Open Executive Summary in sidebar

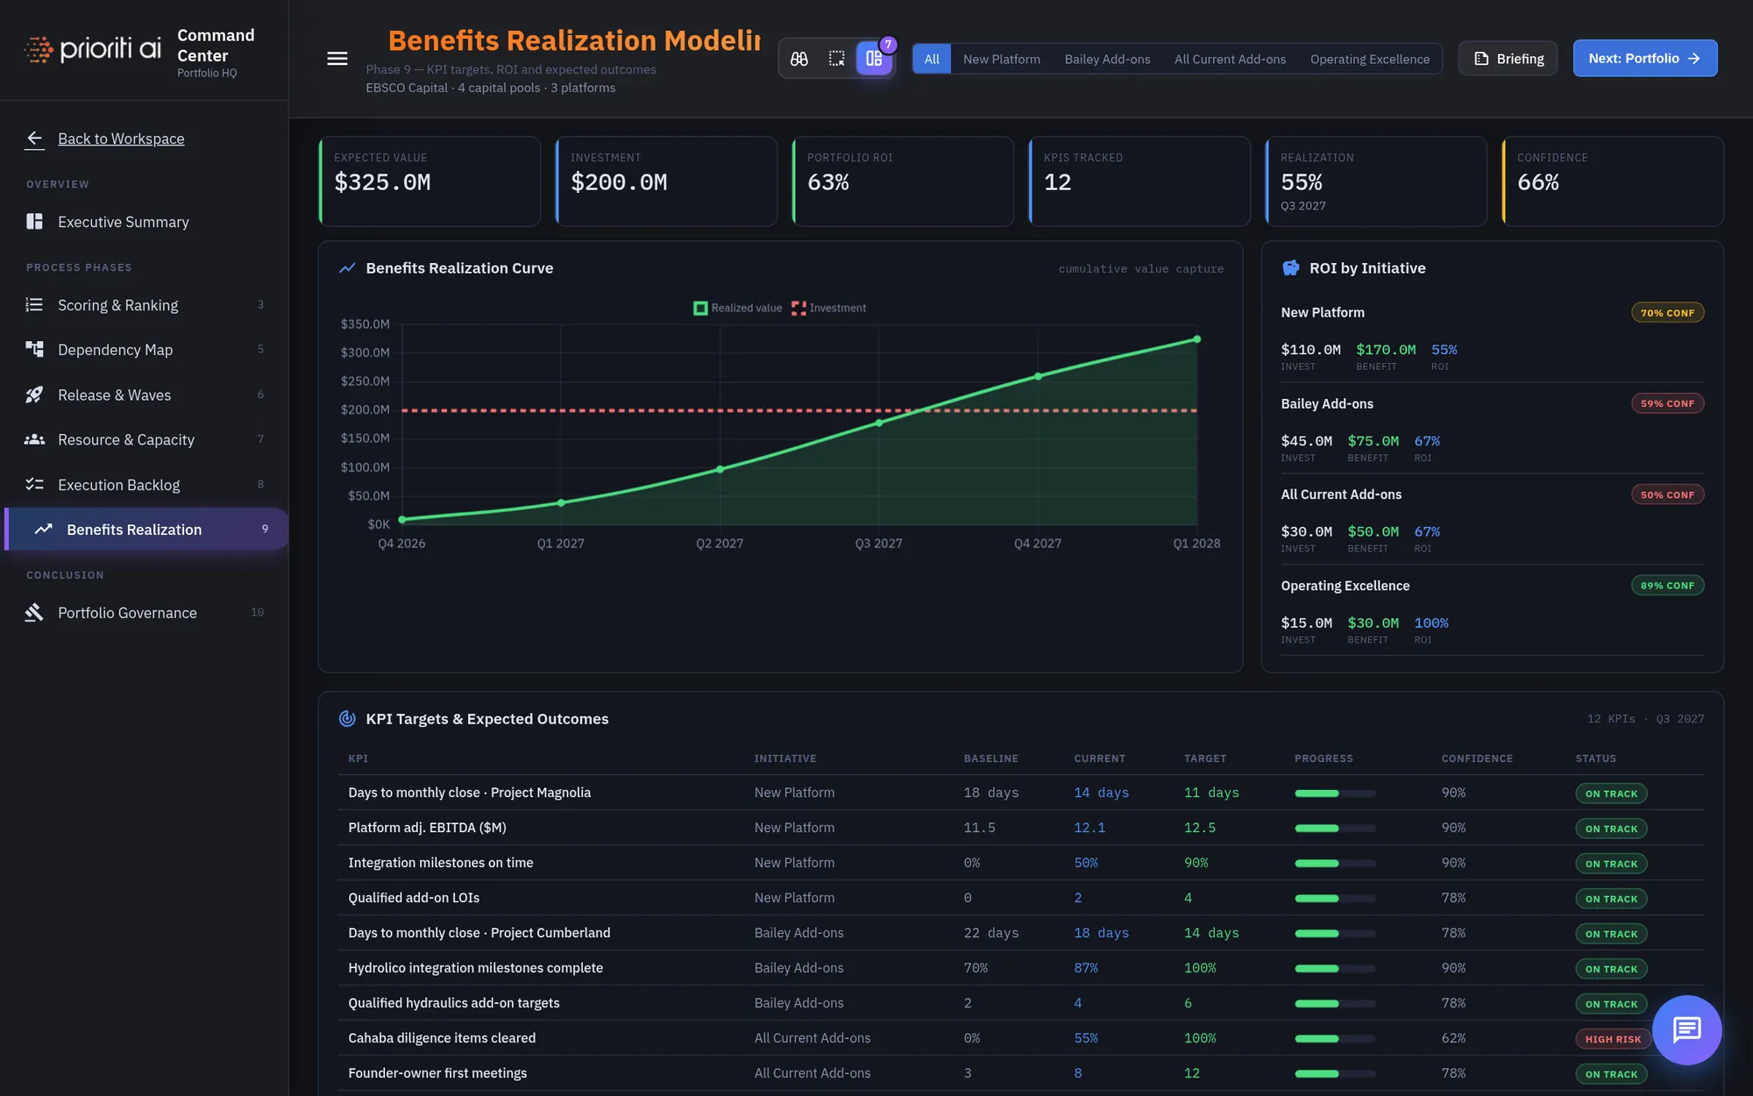(145, 222)
